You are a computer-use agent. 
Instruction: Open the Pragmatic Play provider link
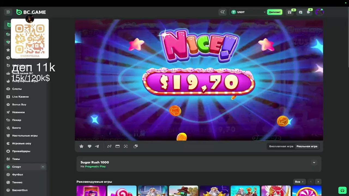coord(95,166)
